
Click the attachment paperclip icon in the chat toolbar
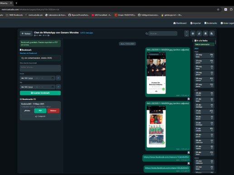point(199,33)
